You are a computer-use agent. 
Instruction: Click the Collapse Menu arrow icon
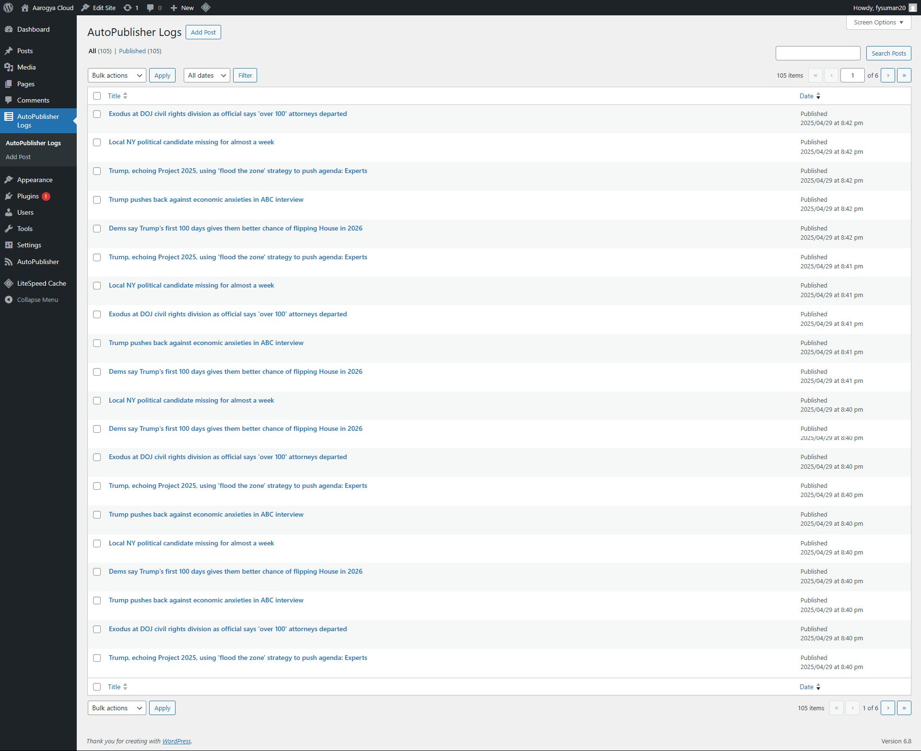(9, 300)
